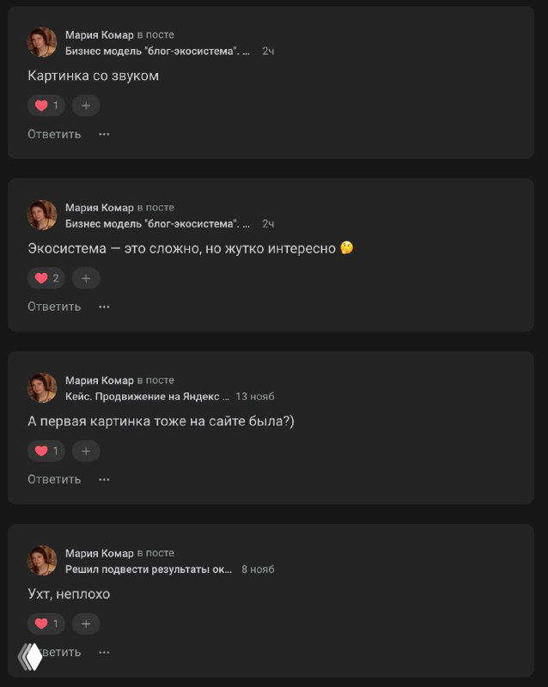Screen dimensions: 548x687
Task: Open three-dot menu on "Экосистема" comment
Action: (104, 307)
